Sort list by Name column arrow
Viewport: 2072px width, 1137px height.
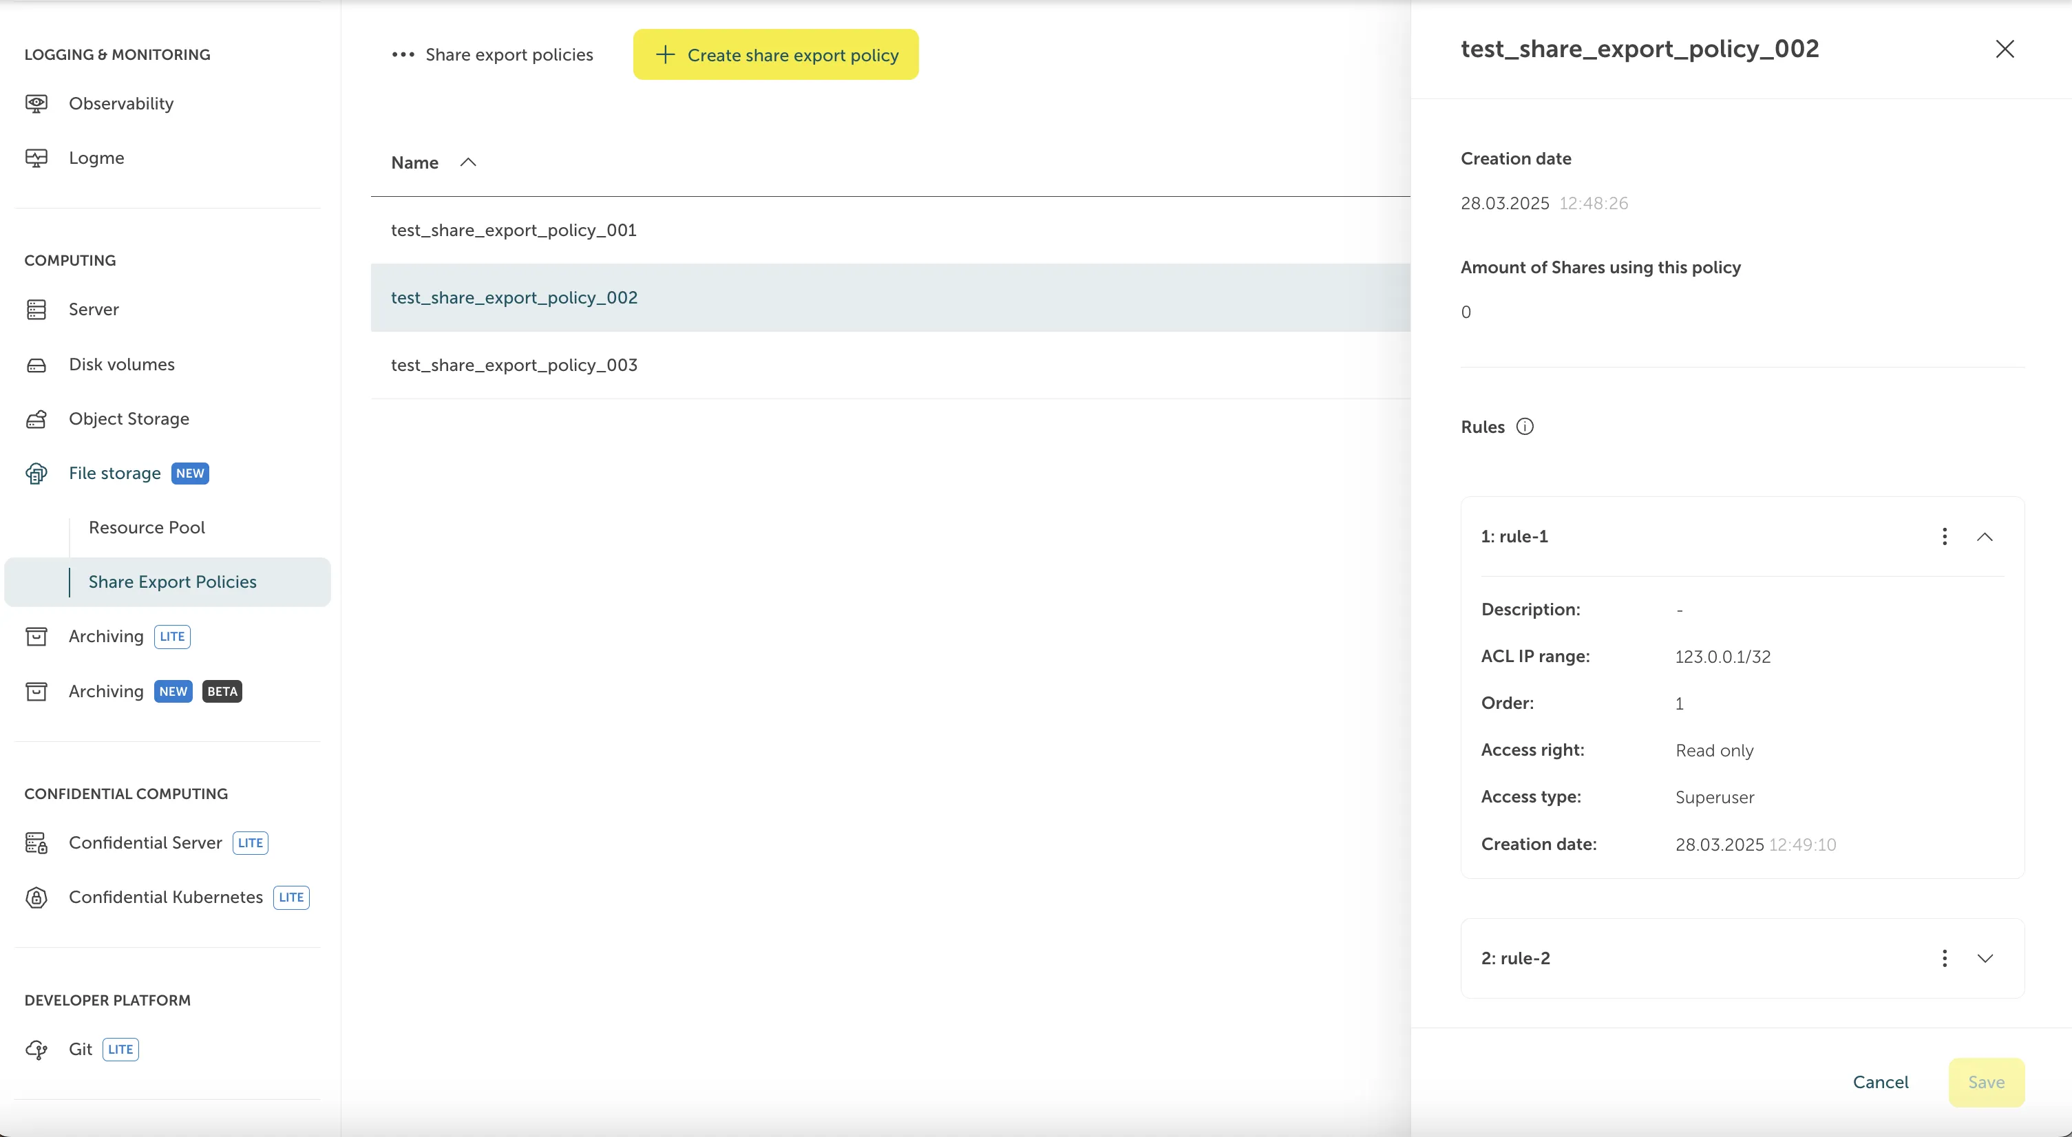pos(468,162)
